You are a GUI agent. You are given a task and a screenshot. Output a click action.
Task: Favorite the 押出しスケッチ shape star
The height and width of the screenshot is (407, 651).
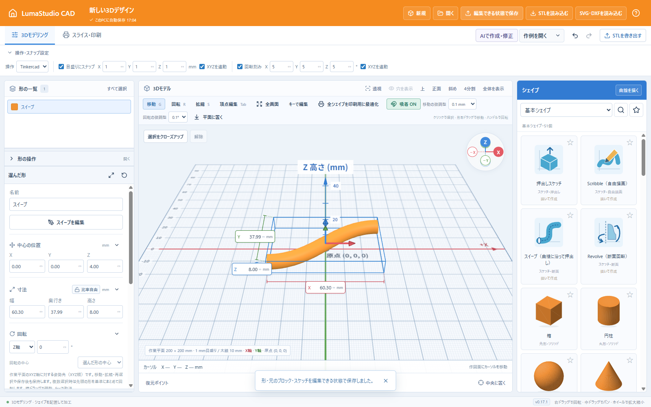pos(570,142)
